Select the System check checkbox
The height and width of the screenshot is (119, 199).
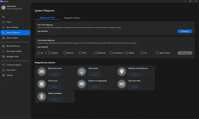tap(158, 53)
